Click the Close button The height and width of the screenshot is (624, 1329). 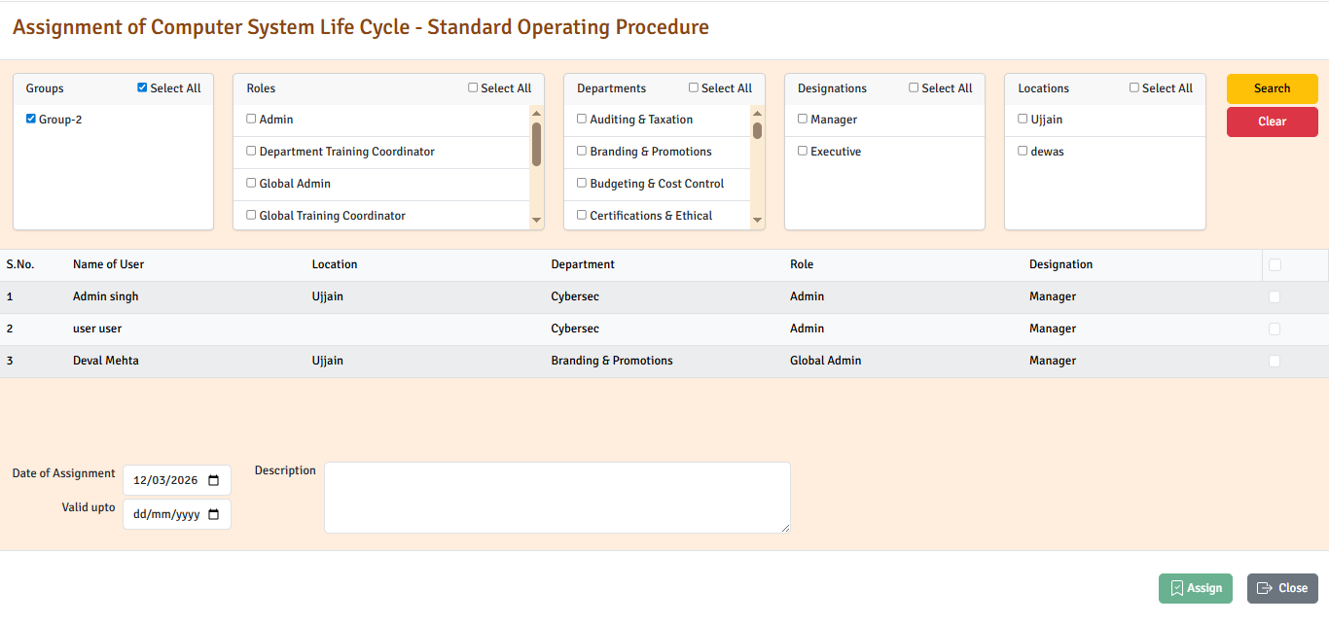point(1282,588)
